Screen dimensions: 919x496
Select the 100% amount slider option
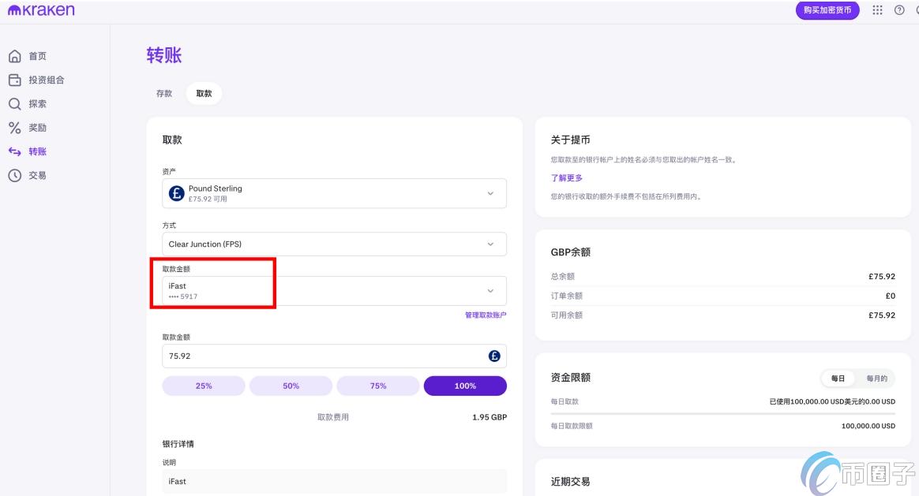pyautogui.click(x=465, y=386)
